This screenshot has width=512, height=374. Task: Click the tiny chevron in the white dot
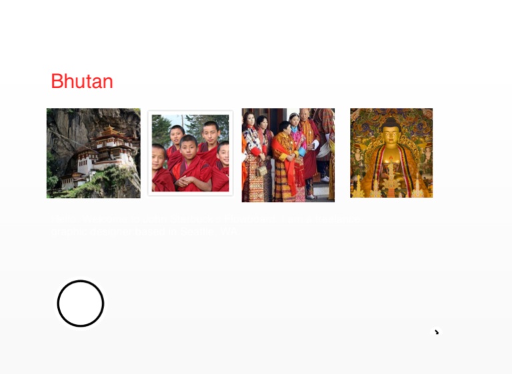(437, 332)
